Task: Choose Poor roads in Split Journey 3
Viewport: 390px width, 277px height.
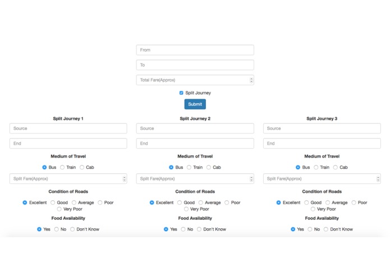Action: pos(354,203)
